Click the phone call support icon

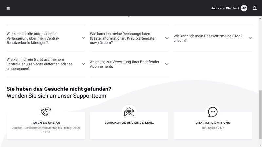click(x=46, y=112)
